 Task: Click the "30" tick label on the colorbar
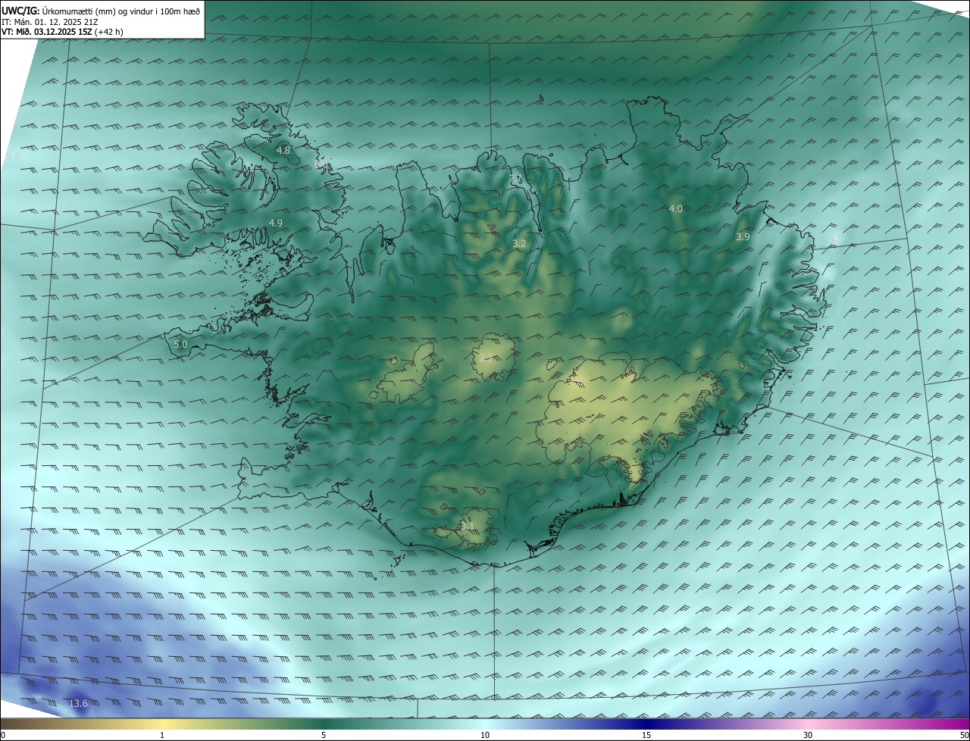pos(808,735)
